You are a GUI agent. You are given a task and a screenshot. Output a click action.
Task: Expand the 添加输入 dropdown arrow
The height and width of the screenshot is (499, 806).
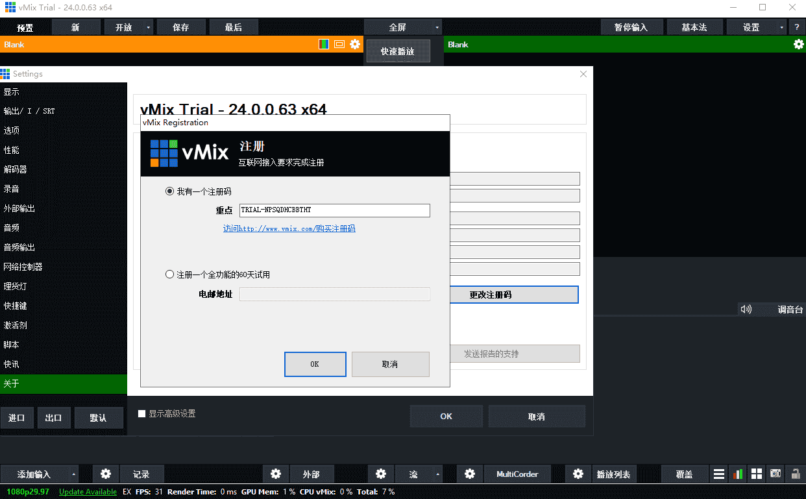point(73,474)
